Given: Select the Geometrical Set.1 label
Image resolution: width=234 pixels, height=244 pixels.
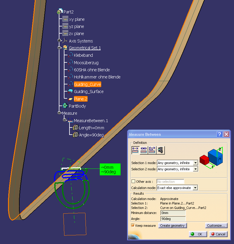Looking at the screenshot, I should click(85, 48).
